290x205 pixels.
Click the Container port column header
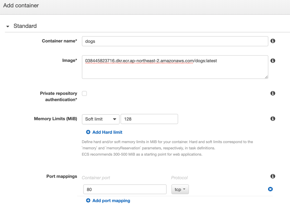pos(96,178)
